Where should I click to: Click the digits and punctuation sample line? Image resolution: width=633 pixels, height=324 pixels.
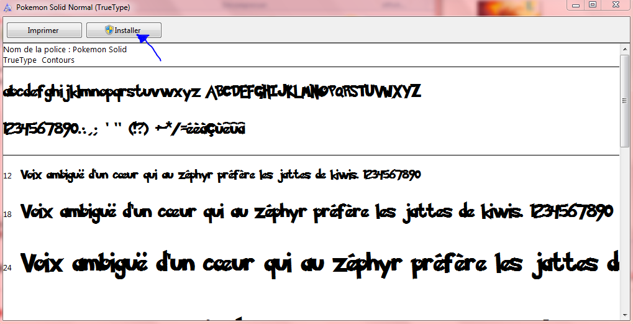tap(124, 129)
